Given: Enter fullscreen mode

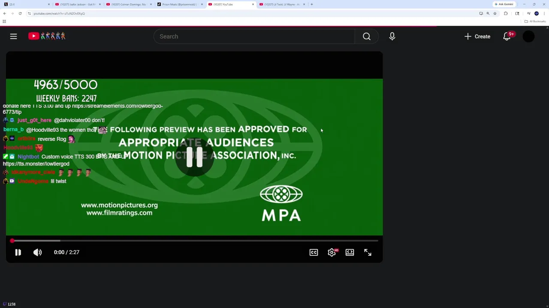Looking at the screenshot, I should pyautogui.click(x=368, y=252).
